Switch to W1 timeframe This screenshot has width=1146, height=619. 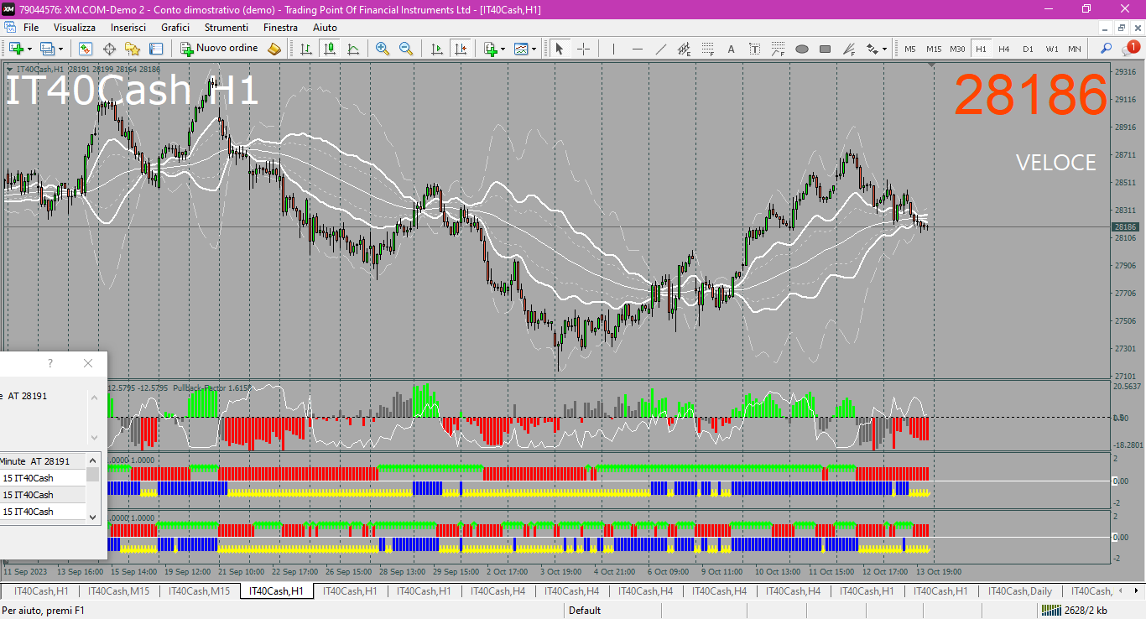pyautogui.click(x=1051, y=49)
